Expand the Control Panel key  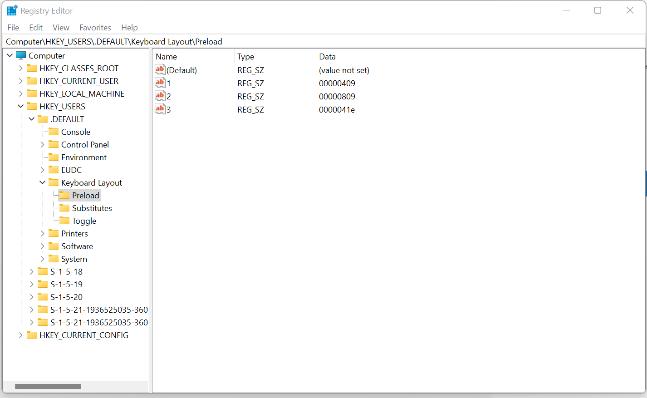[43, 144]
